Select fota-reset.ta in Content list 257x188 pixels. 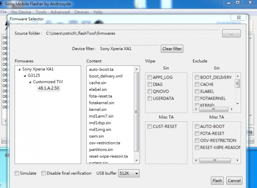tap(100, 96)
